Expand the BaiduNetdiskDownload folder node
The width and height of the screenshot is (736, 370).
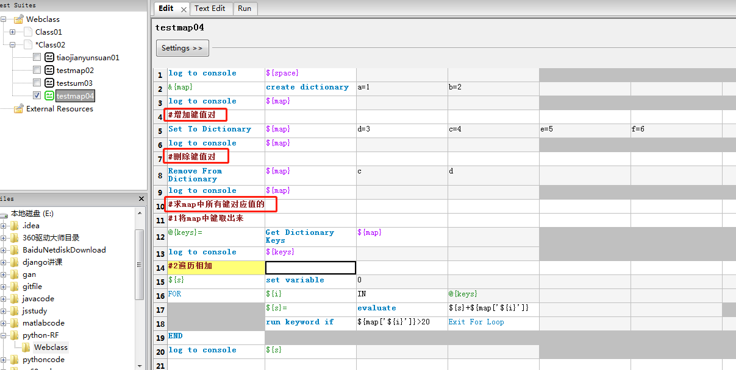click(4, 250)
